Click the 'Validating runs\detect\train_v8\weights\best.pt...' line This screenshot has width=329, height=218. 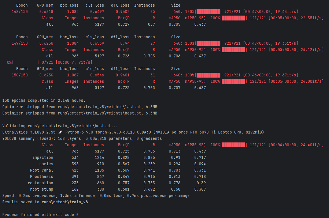point(60,126)
